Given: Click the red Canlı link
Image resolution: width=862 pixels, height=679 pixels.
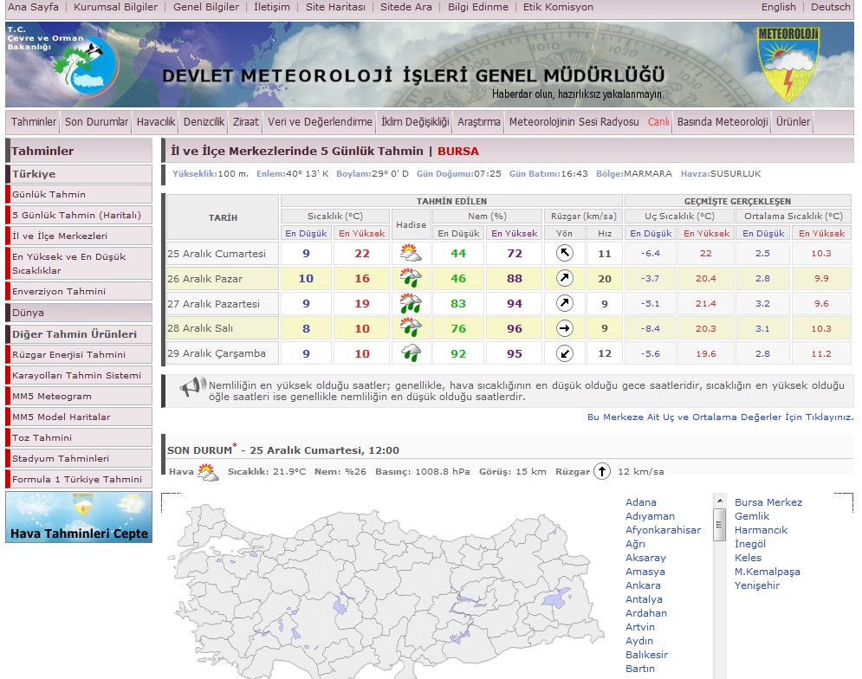Looking at the screenshot, I should click(658, 121).
